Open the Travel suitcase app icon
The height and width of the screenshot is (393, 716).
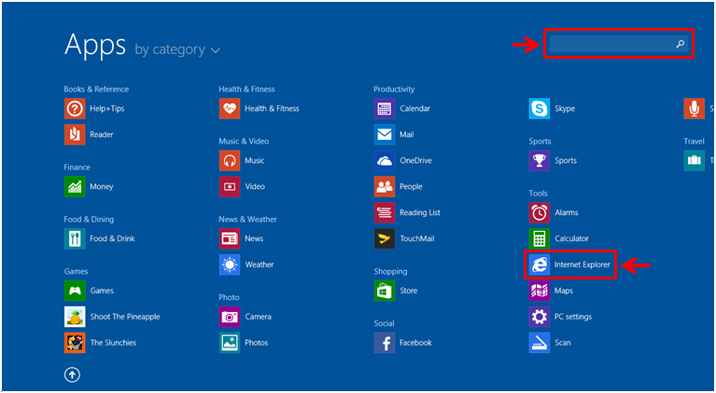[694, 161]
